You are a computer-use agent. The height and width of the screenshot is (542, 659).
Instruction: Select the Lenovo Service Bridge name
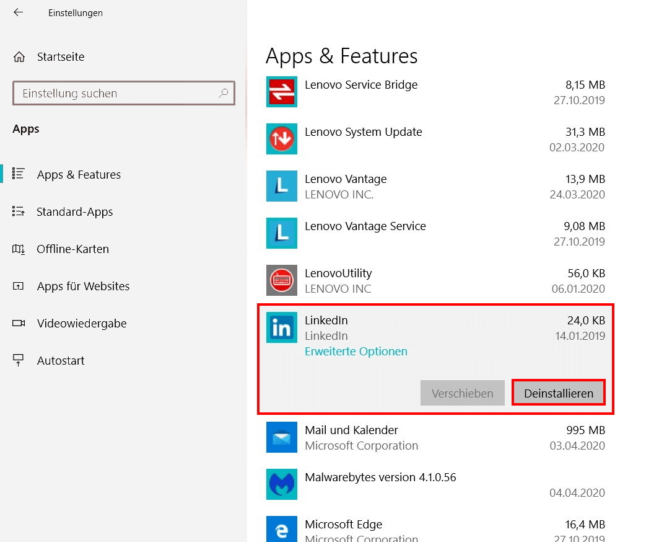click(x=361, y=84)
